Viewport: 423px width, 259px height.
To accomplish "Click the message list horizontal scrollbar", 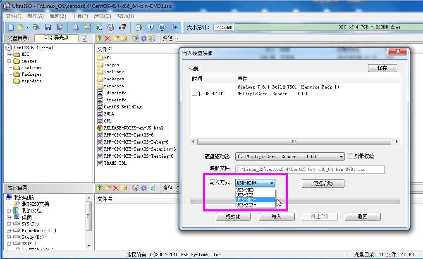I will coord(294,142).
